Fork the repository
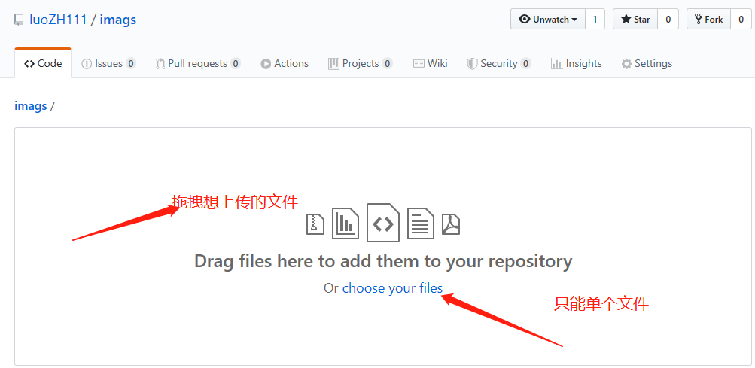 tap(709, 20)
